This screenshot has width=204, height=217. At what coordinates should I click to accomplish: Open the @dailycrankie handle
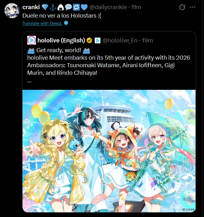click(x=108, y=7)
